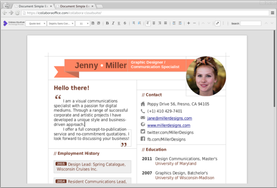277x188 pixels.
Task: Open the jane@millerdesigns.com email link
Action: tap(169, 118)
